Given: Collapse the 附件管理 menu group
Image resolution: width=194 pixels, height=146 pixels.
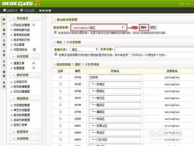Looking at the screenshot, I should pyautogui.click(x=24, y=75).
